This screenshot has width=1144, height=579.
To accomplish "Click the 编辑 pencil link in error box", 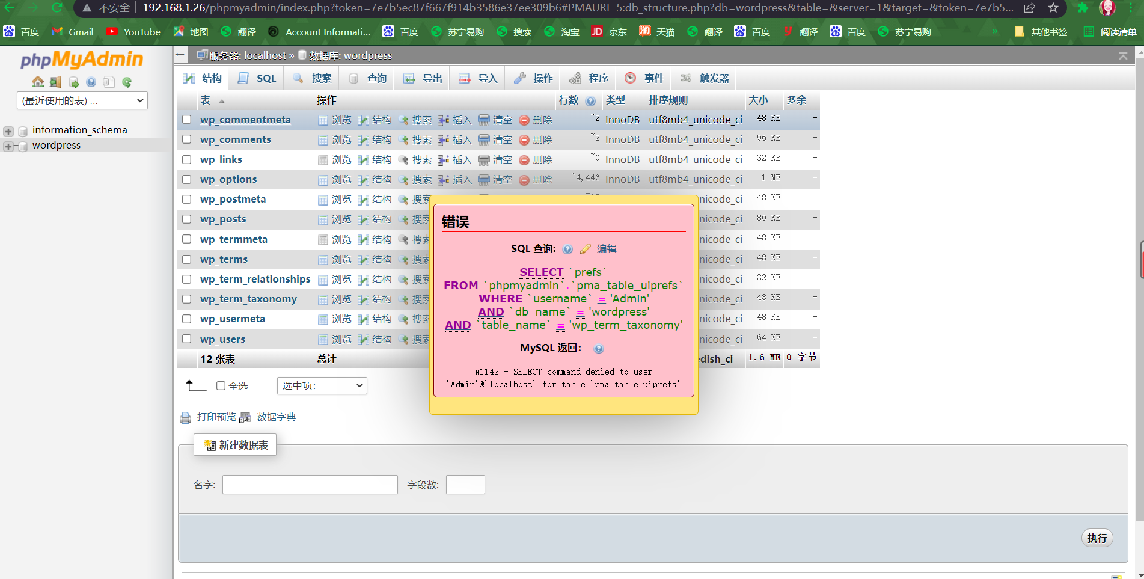I will click(598, 249).
